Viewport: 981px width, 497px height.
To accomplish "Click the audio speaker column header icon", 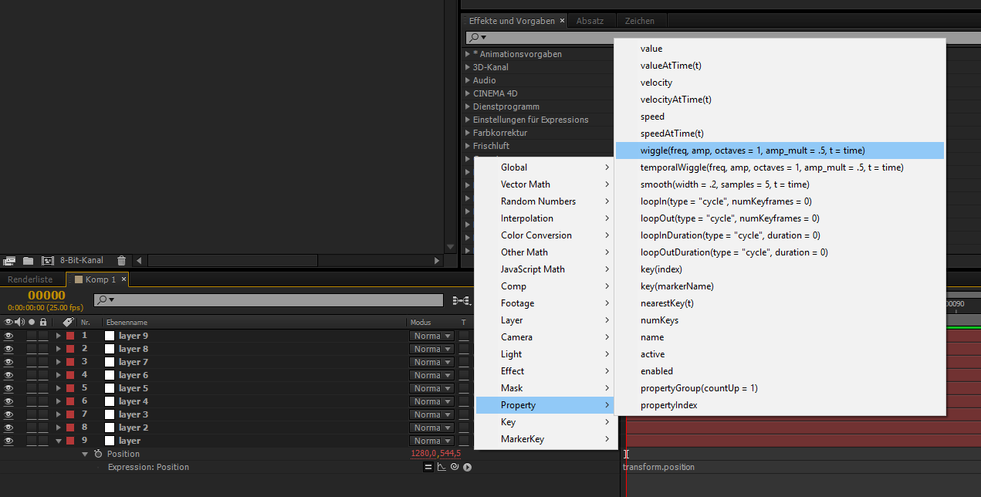I will 20,322.
